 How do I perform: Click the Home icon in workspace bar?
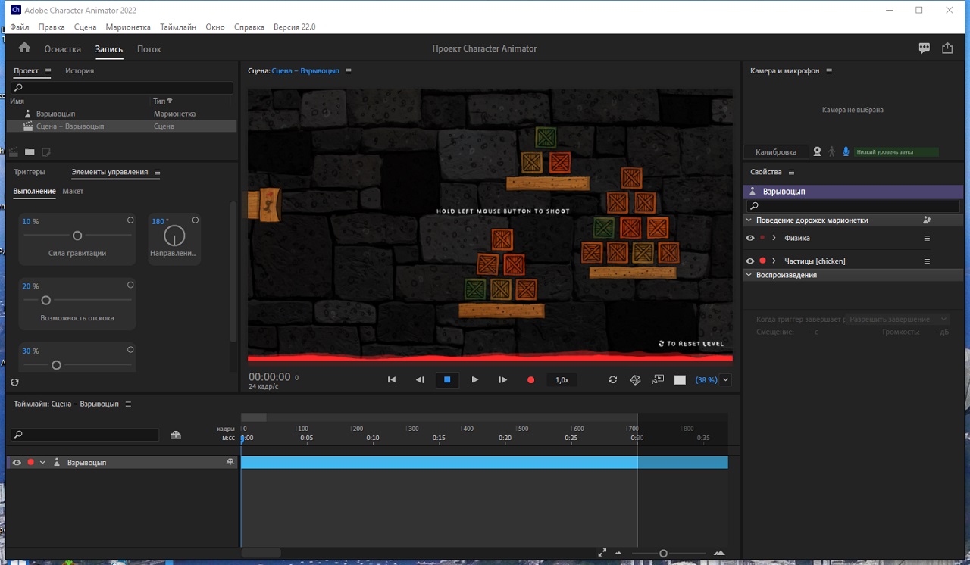coord(24,48)
